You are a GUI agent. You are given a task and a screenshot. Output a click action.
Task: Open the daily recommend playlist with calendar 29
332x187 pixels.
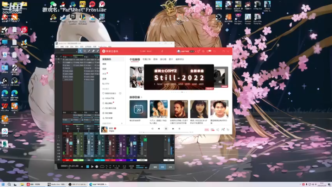139,109
